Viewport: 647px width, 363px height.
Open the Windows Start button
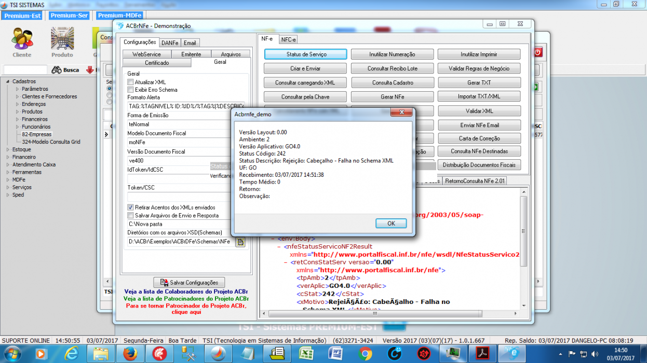(11, 354)
